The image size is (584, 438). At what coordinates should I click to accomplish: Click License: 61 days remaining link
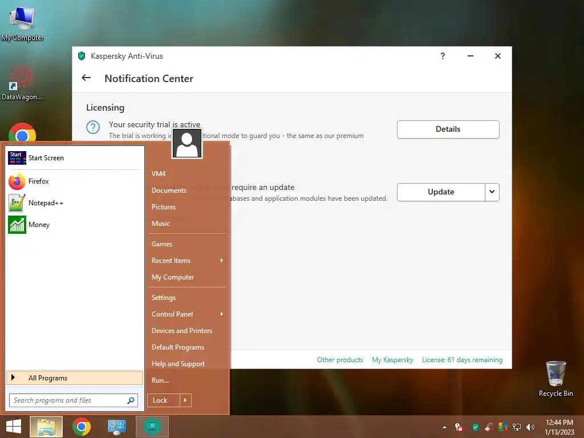point(462,360)
